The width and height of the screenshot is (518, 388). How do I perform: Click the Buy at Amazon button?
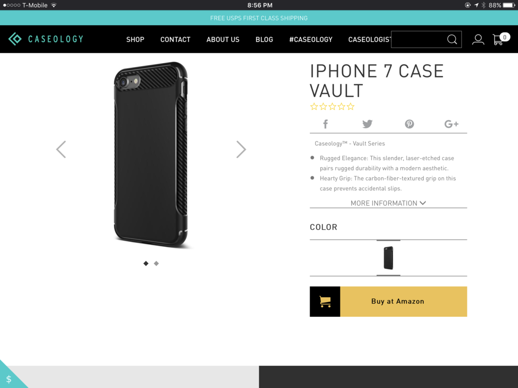click(388, 302)
